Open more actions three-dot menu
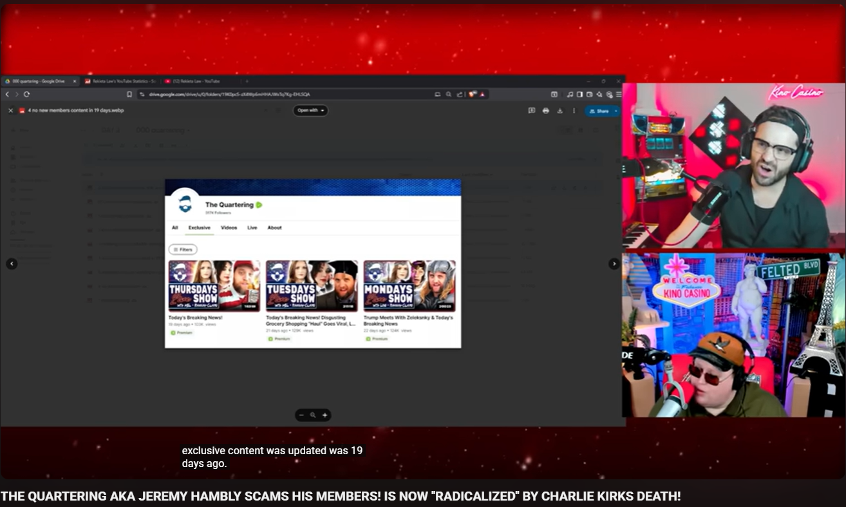The width and height of the screenshot is (846, 507). (574, 111)
